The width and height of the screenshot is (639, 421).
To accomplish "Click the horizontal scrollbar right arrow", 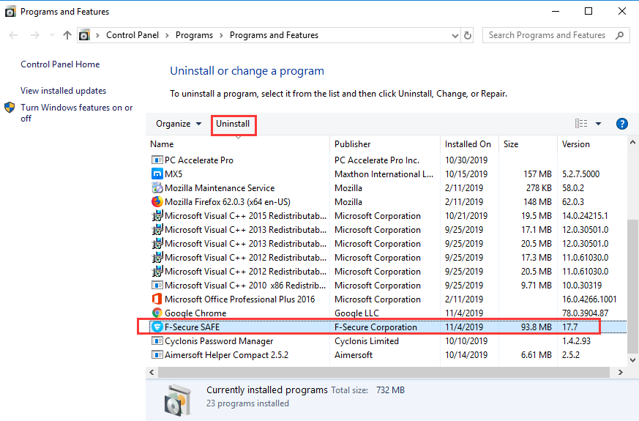I will [620, 372].
